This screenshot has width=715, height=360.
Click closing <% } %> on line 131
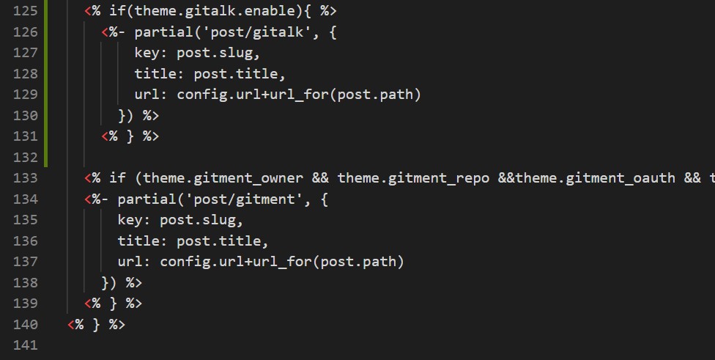[x=130, y=136]
